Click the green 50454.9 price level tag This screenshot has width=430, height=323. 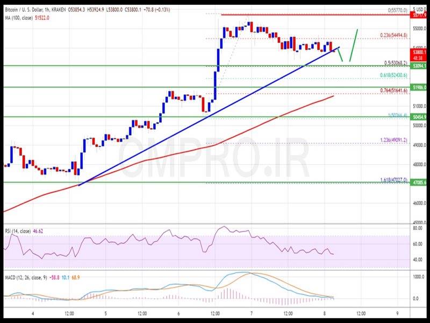click(x=420, y=116)
